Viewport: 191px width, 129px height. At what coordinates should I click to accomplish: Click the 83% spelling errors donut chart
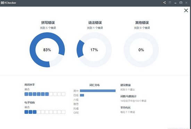pos(47,50)
